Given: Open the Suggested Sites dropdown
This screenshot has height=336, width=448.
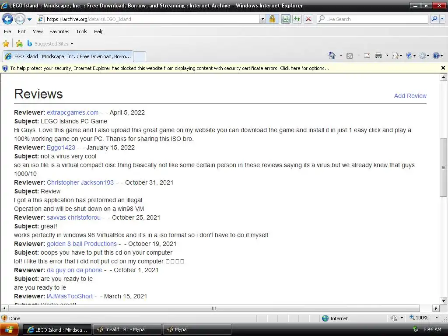Looking at the screenshot, I should pyautogui.click(x=50, y=44).
